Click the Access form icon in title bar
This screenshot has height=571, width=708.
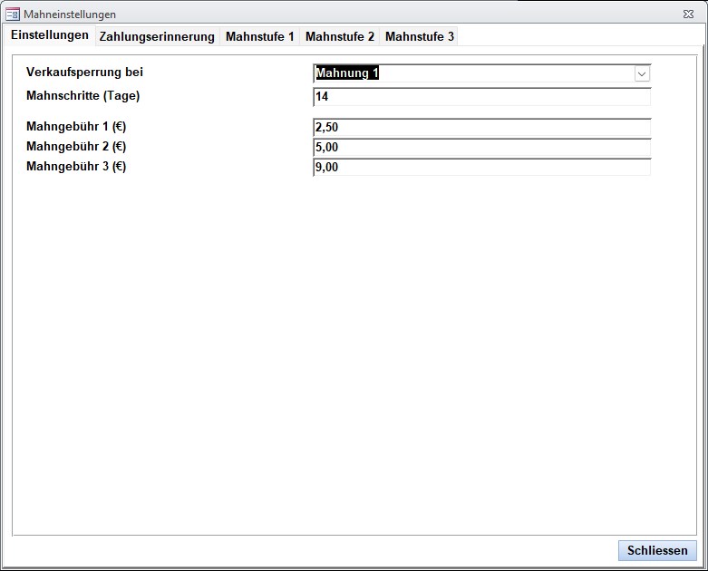pos(13,15)
